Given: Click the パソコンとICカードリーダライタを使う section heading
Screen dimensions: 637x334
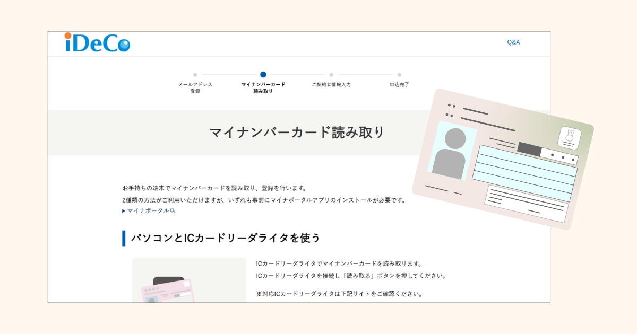Looking at the screenshot, I should coord(226,238).
